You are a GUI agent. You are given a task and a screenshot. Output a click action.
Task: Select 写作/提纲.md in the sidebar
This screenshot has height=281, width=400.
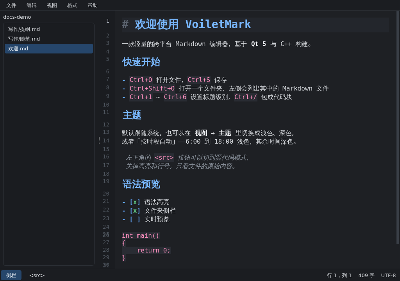point(49,29)
